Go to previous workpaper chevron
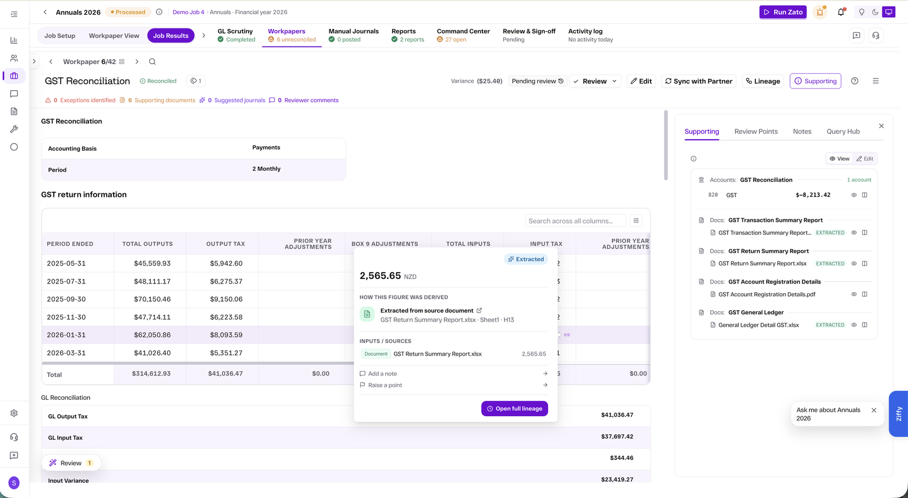908x498 pixels. point(51,62)
